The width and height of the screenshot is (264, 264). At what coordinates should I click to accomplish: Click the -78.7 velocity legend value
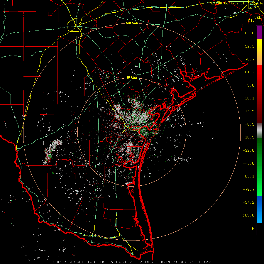[x=248, y=189]
